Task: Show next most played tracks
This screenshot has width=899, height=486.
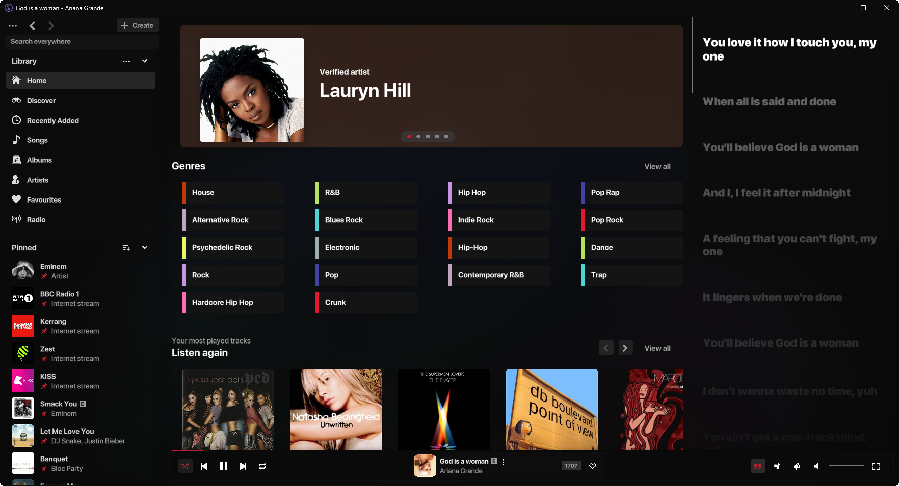Action: 625,348
